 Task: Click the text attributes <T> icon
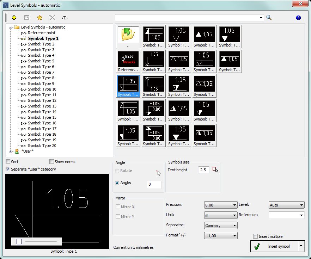tap(65, 18)
